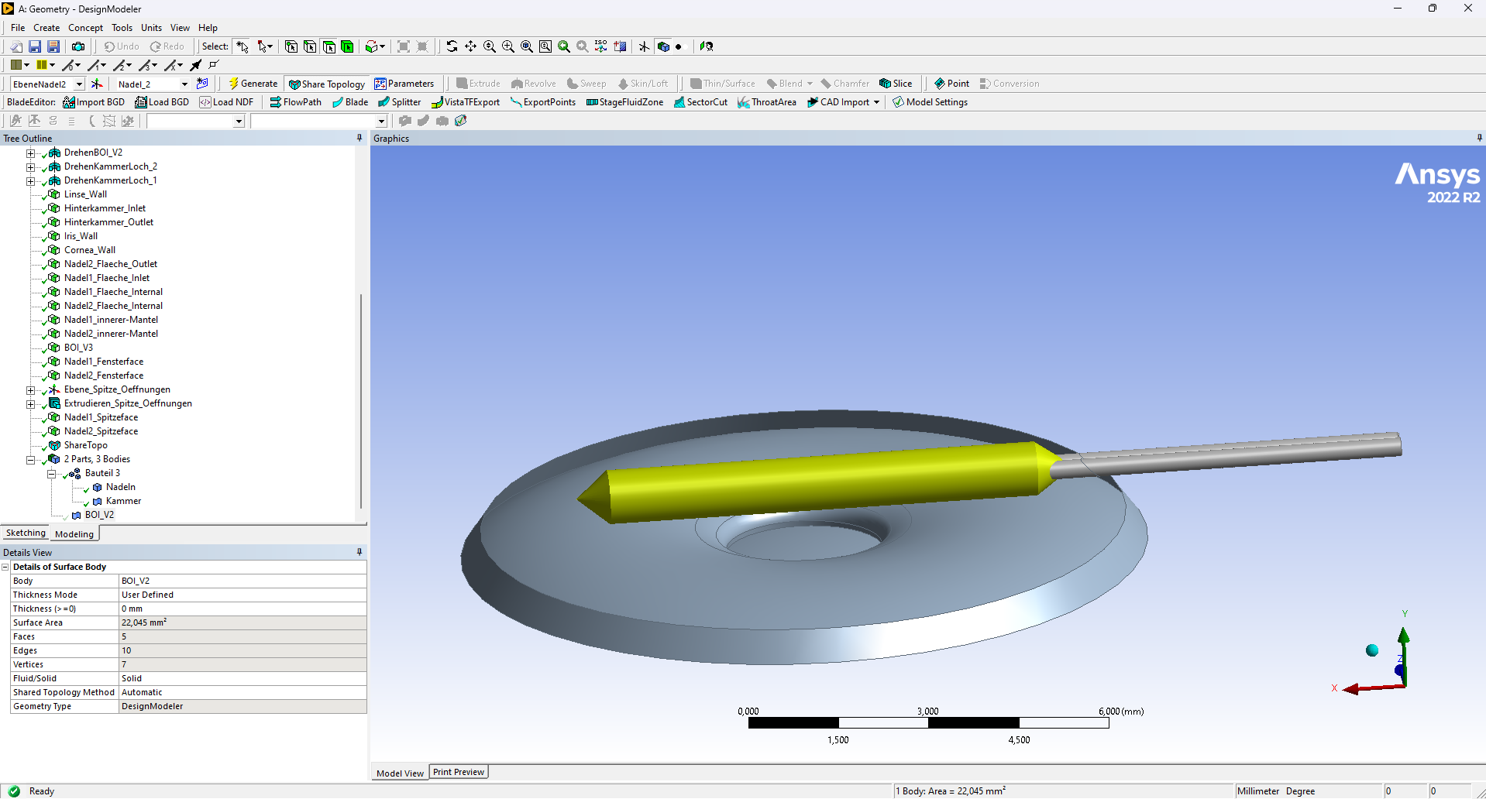Click the Thickness value field
The image size is (1486, 799).
[x=242, y=609]
